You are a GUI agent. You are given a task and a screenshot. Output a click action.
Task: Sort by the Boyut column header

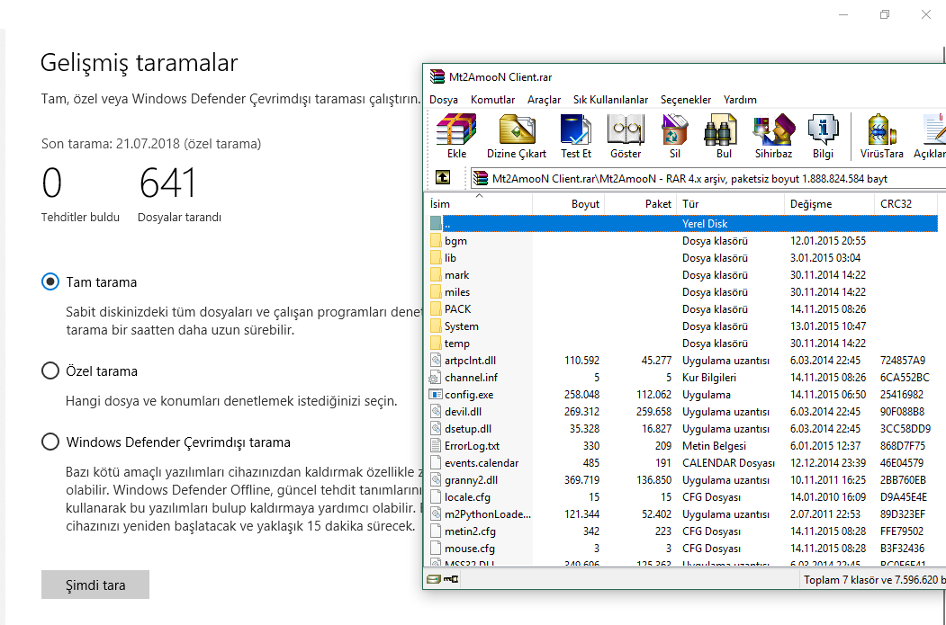(x=568, y=204)
